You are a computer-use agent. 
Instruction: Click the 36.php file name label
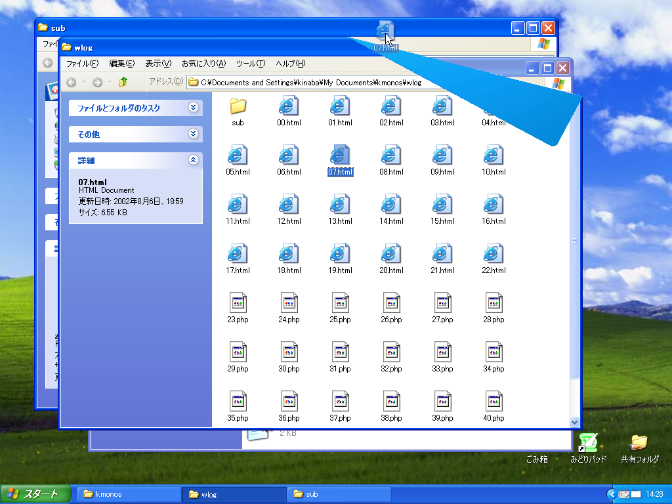coord(289,418)
